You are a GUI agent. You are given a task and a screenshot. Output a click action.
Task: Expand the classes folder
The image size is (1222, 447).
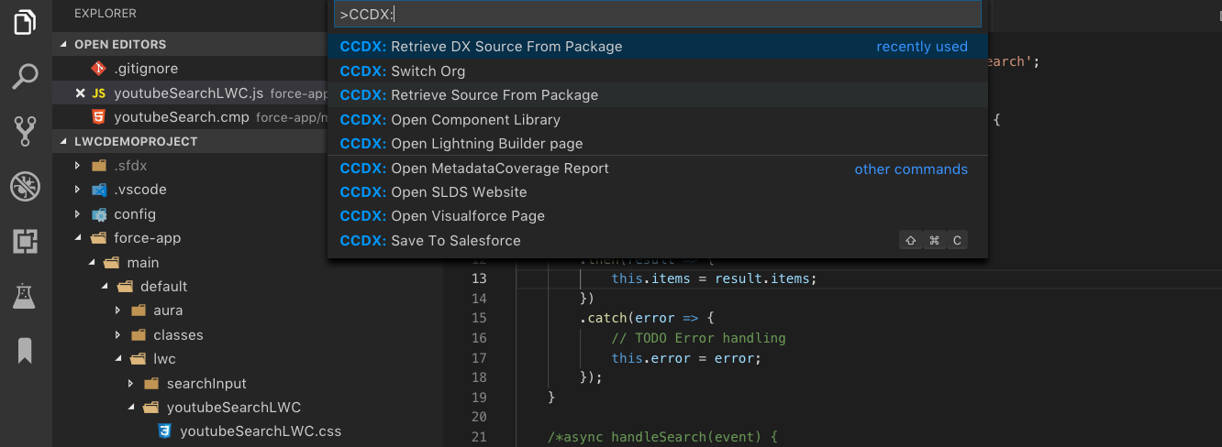pos(117,335)
